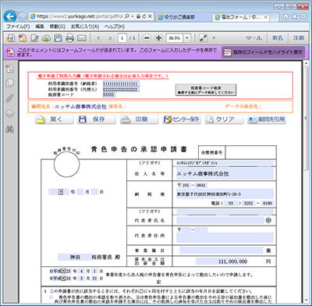Click the 開く button
This screenshot has width=312, height=306.
(54, 119)
